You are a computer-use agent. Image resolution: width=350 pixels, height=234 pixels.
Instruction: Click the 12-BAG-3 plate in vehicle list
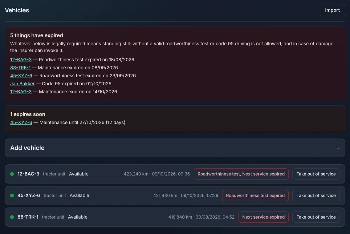coord(28,174)
